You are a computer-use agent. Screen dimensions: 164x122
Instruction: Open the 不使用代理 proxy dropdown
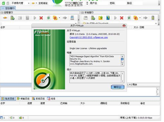tap(29, 3)
